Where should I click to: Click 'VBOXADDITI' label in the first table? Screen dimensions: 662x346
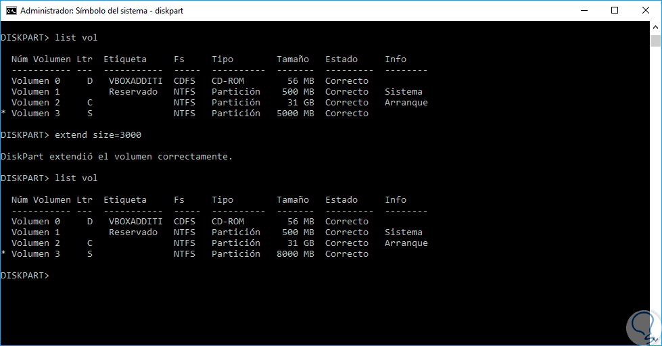coord(135,81)
